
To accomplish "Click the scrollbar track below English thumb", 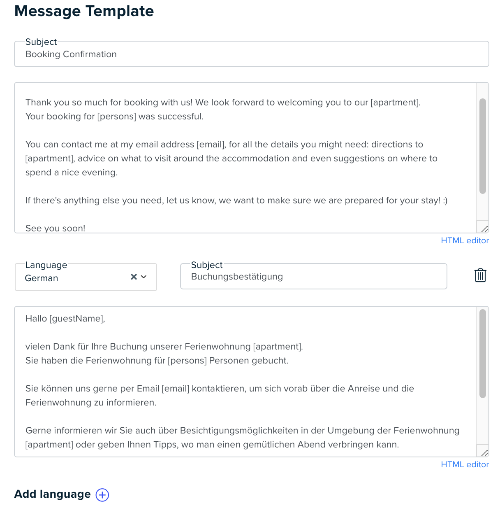I will [483, 207].
